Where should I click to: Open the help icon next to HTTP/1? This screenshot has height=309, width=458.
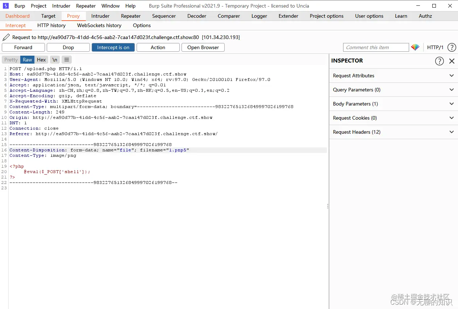451,47
